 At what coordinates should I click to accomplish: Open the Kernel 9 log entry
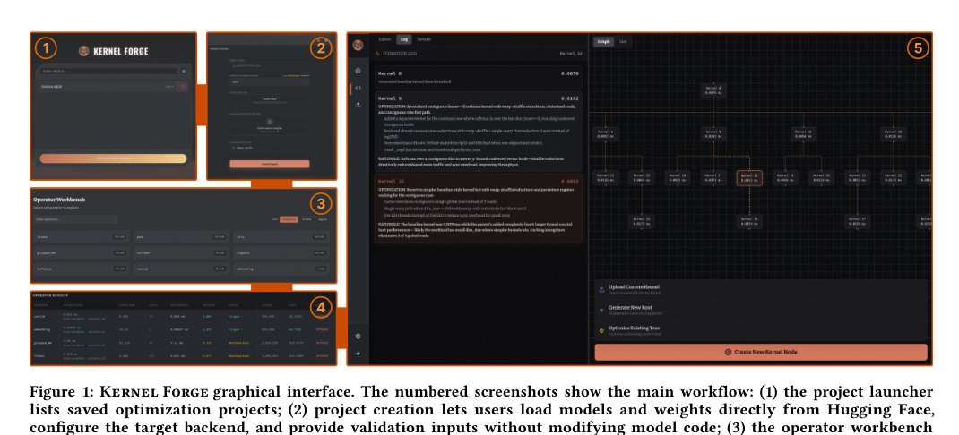pos(479,132)
